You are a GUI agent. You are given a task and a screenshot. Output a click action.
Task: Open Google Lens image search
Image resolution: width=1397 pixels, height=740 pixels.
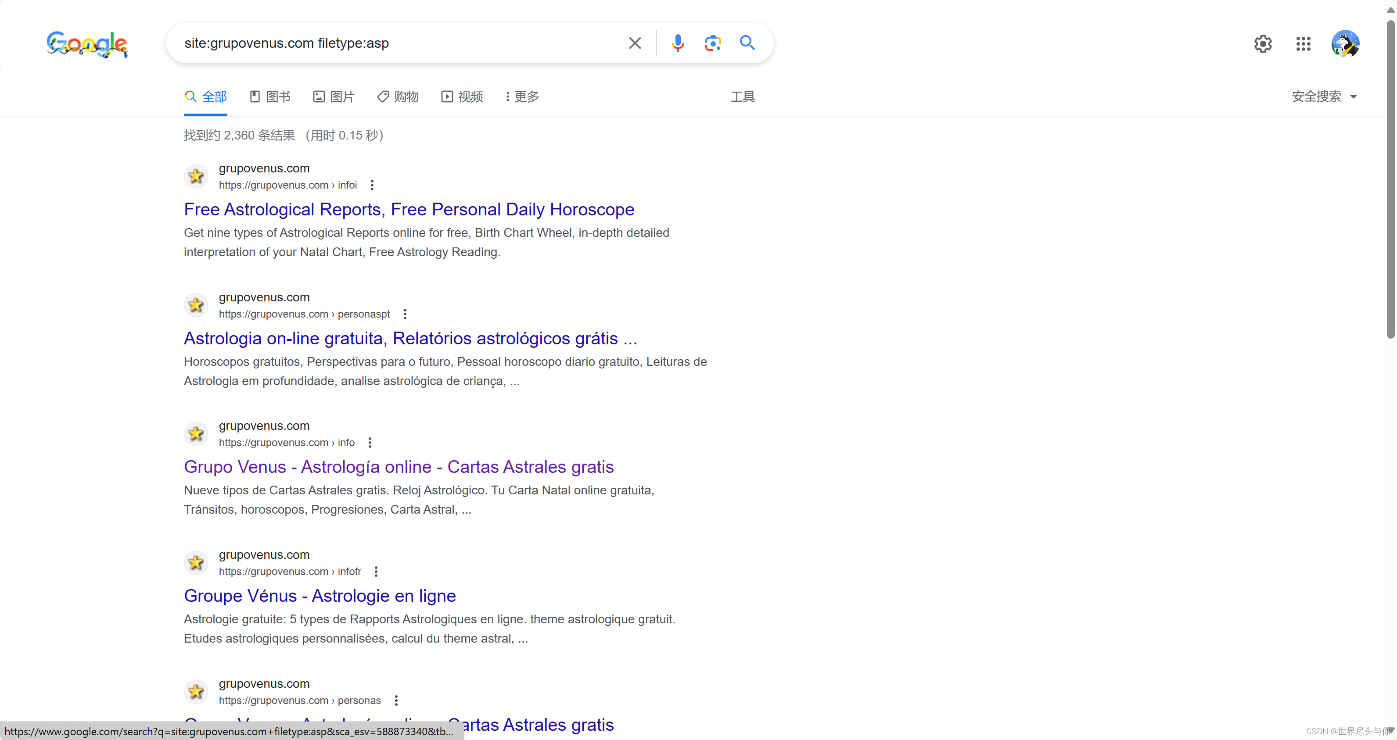pos(712,43)
